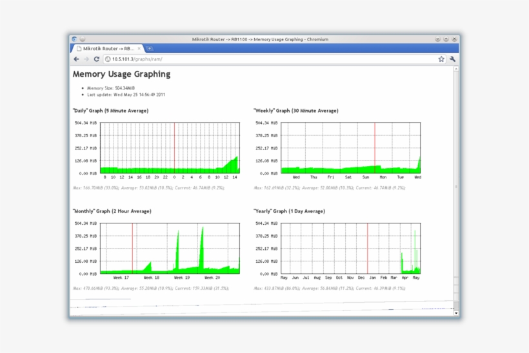Screen dimensions: 529x353
Task: Minimize the Chromium window
Action: tap(437, 39)
